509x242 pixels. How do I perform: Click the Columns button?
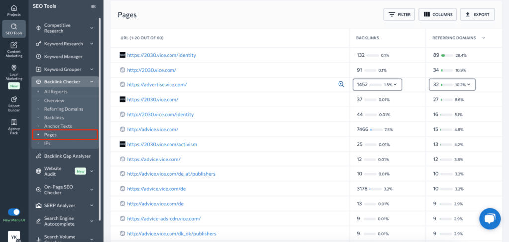[x=437, y=14]
